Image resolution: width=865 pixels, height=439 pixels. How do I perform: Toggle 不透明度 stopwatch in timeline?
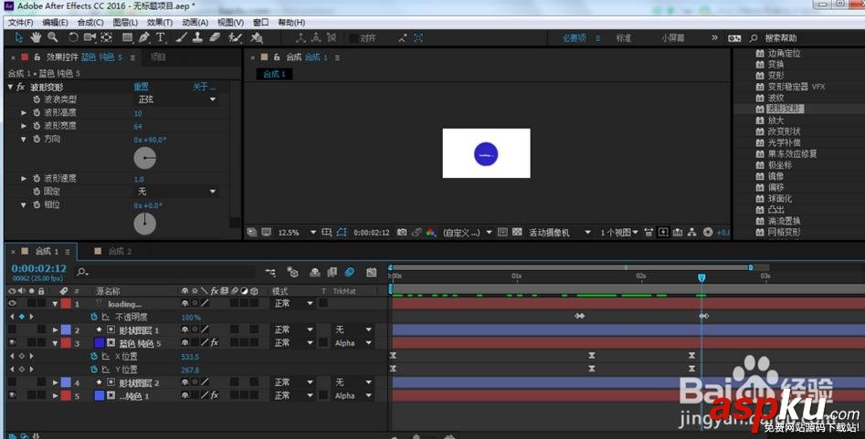94,317
